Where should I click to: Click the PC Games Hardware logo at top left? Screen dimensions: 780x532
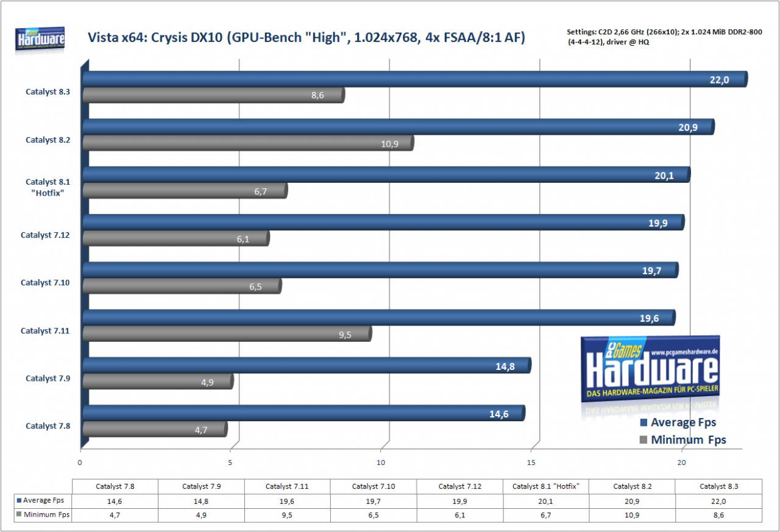tap(40, 39)
